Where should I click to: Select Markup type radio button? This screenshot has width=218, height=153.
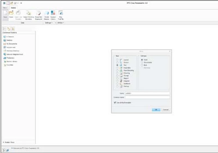(x=117, y=86)
